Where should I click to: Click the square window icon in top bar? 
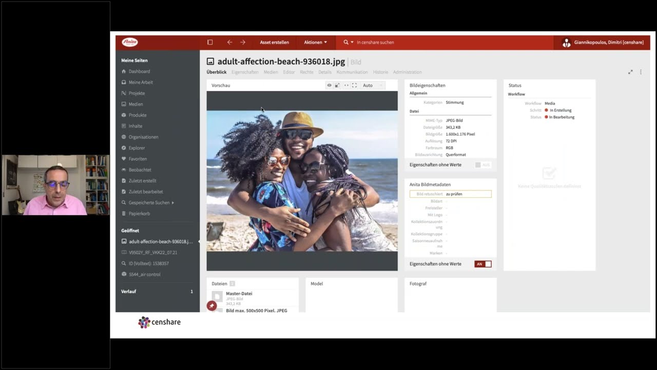click(210, 42)
